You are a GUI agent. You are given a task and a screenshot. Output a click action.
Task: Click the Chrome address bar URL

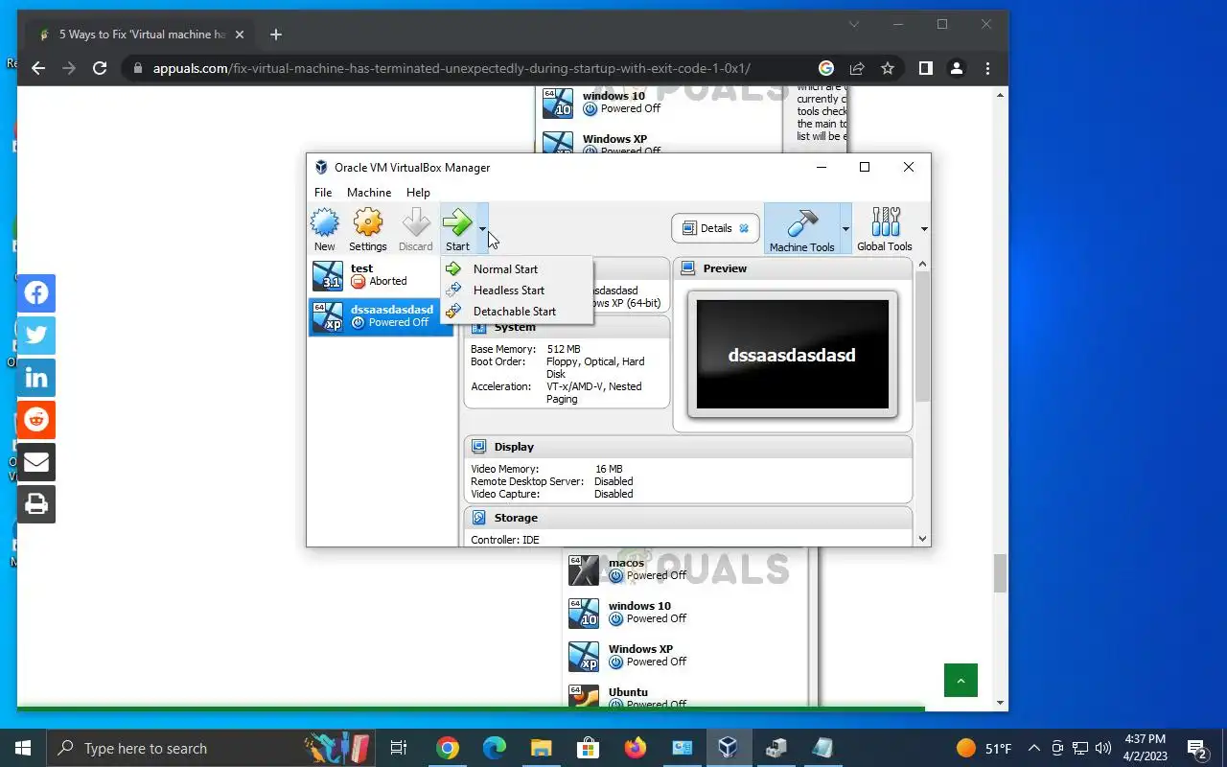[x=451, y=68]
